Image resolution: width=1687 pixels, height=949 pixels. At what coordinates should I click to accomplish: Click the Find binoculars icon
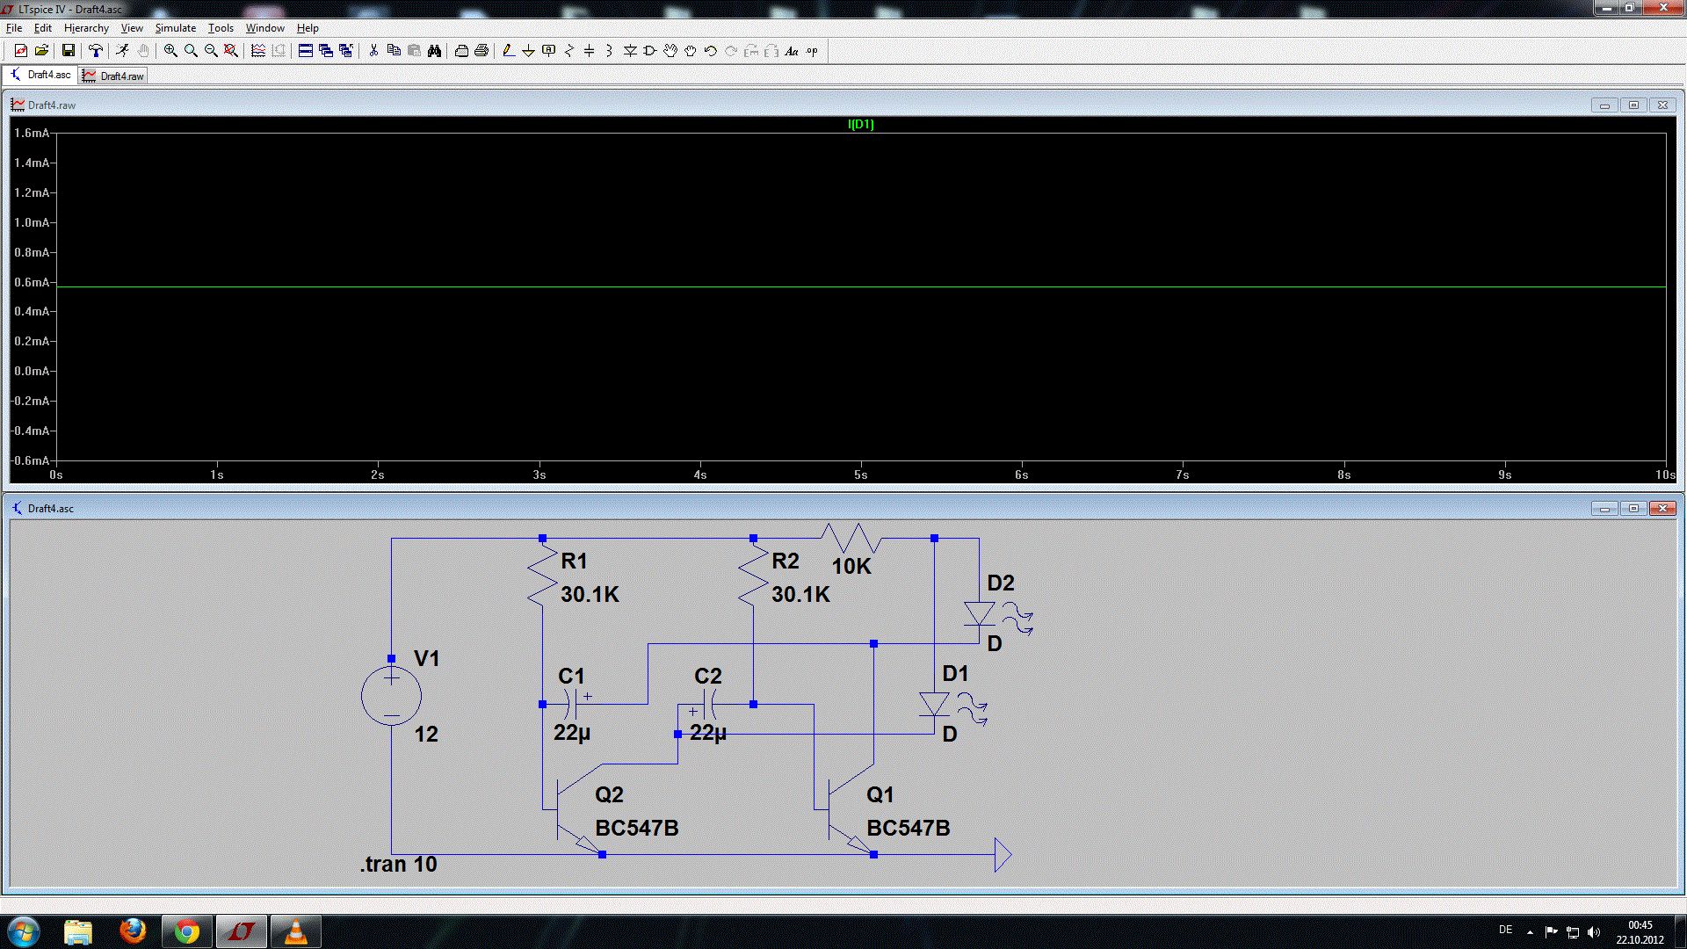pos(434,51)
